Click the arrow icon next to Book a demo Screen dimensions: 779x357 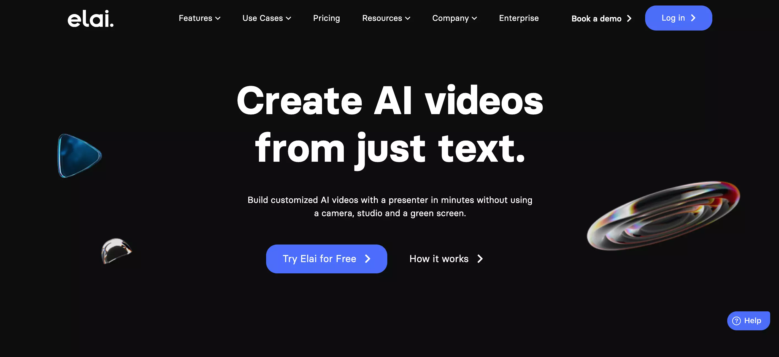pos(631,18)
